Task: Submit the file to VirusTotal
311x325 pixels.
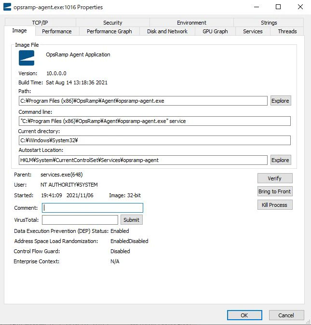Action: [132, 220]
